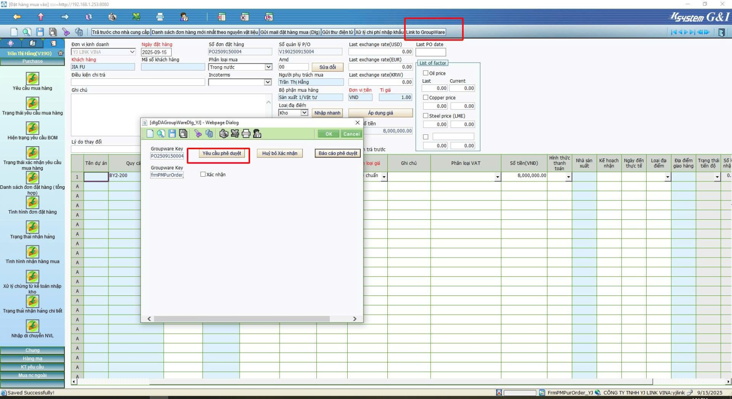Check the Copper price option
The image size is (732, 399).
point(426,97)
